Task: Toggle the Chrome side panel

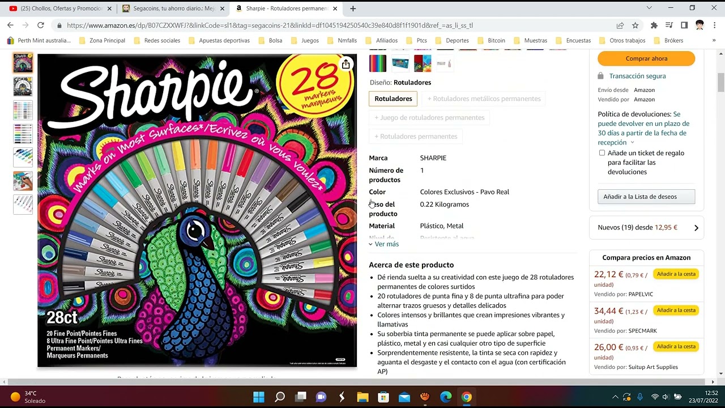Action: (x=684, y=25)
